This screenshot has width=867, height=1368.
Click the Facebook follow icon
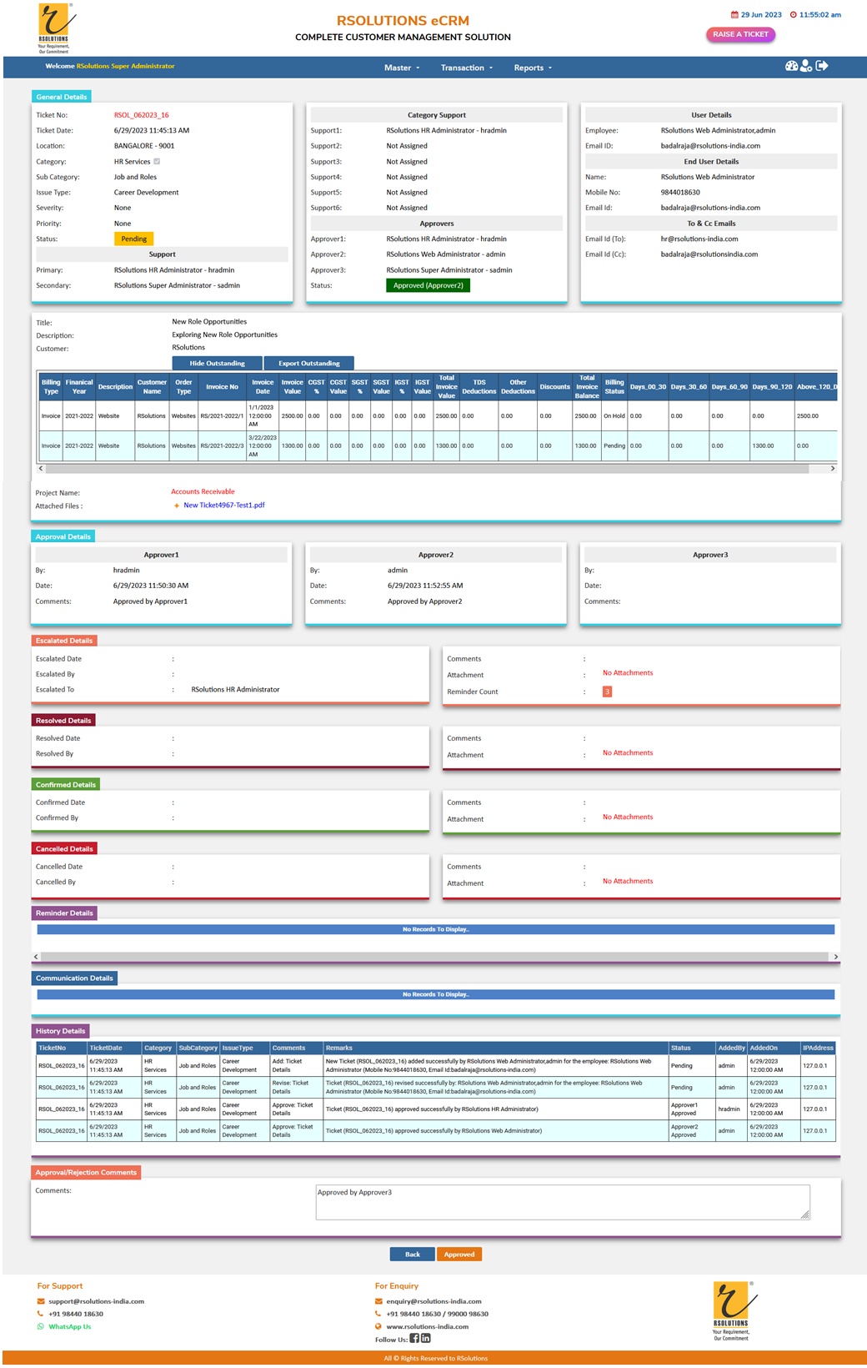pos(414,1339)
